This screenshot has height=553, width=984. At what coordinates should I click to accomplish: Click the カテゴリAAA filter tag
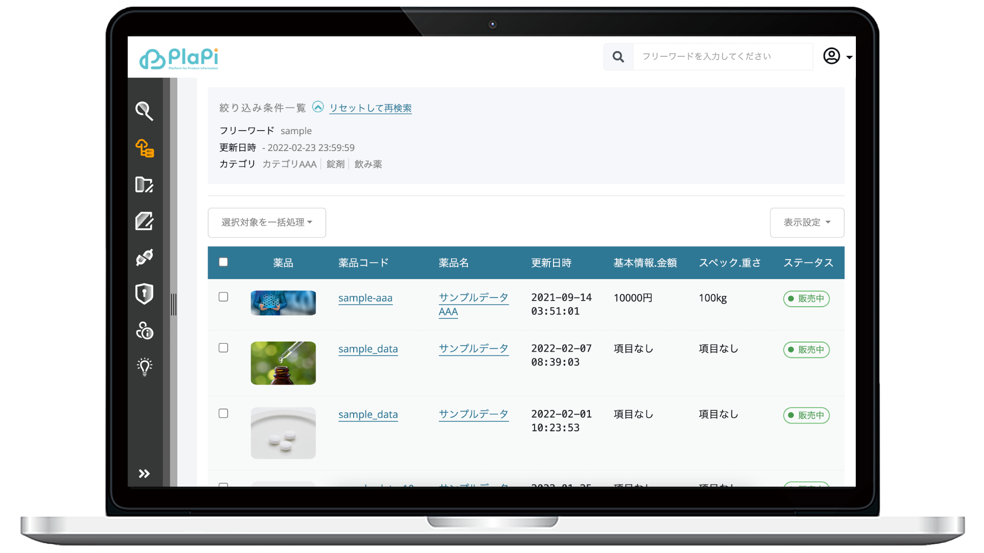click(x=290, y=164)
